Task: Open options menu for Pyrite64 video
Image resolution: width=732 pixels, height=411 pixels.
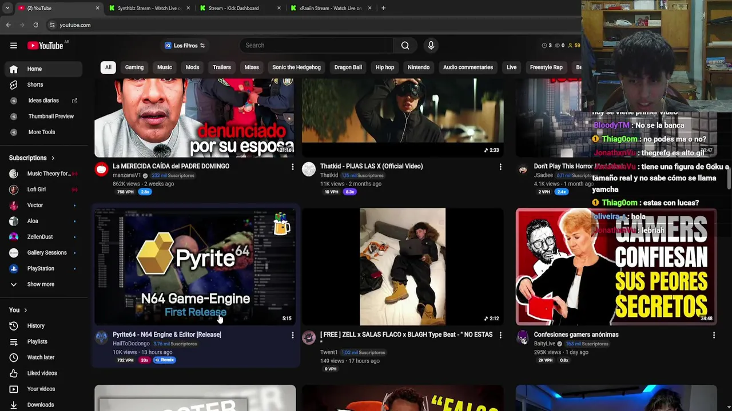Action: point(292,336)
